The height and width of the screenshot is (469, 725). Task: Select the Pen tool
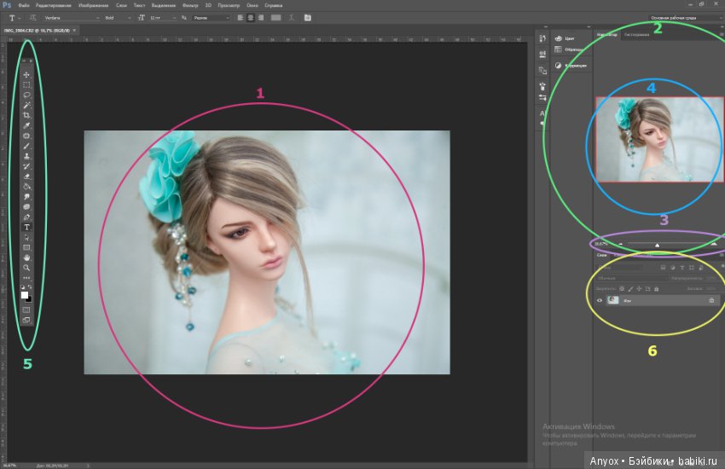click(x=26, y=217)
